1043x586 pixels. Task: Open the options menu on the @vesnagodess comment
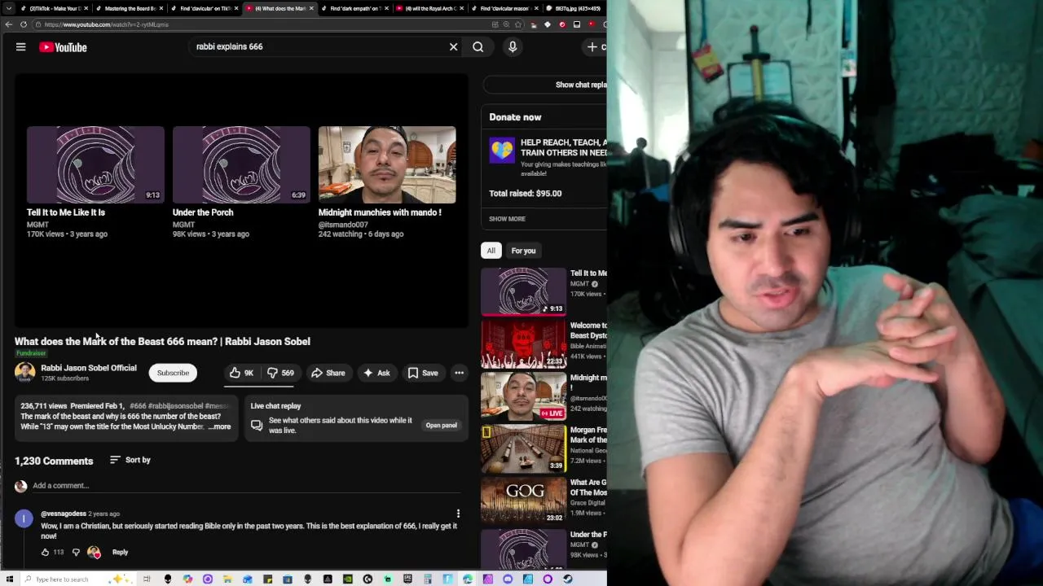(458, 514)
